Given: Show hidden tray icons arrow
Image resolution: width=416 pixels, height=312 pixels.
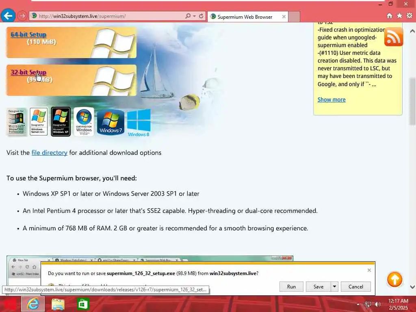Looking at the screenshot, I should [358, 304].
